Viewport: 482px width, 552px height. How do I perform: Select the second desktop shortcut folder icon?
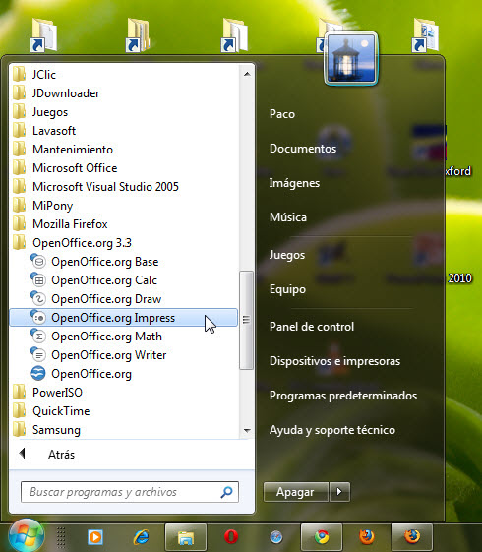139,35
